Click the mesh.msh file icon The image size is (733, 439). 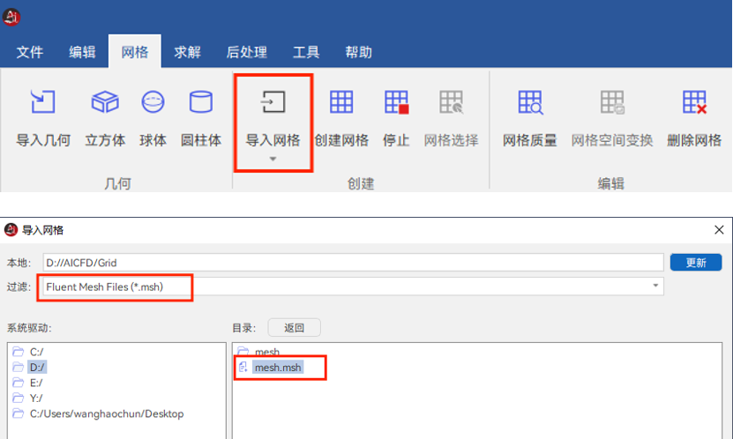click(243, 367)
